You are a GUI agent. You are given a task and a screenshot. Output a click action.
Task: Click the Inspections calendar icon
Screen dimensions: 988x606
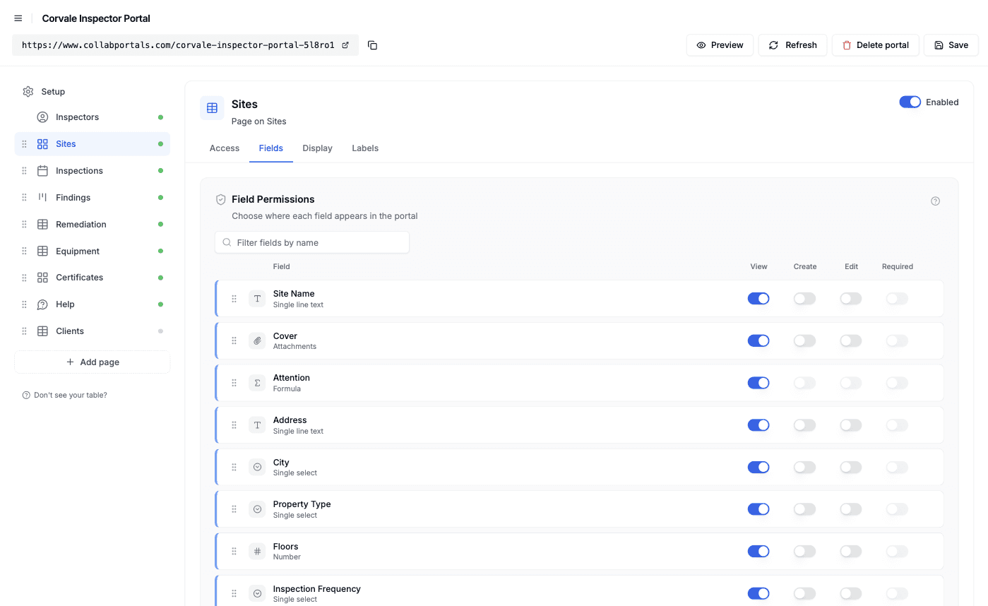(43, 171)
